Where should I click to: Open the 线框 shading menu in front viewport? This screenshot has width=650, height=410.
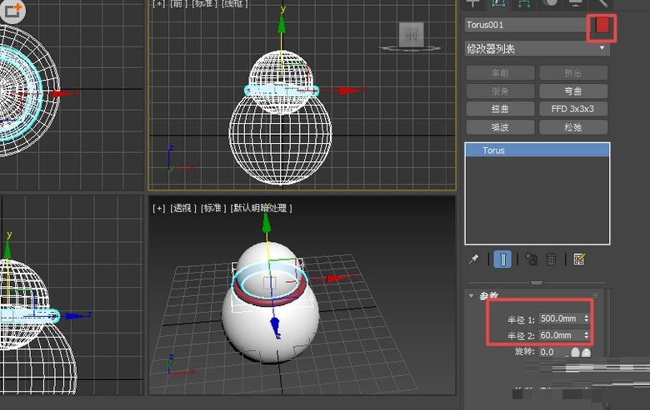[233, 3]
